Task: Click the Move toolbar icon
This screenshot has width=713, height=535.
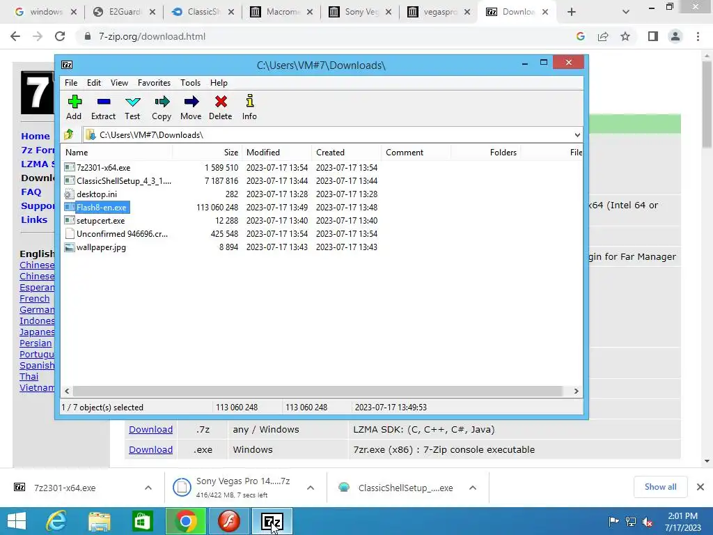Action: [x=191, y=107]
